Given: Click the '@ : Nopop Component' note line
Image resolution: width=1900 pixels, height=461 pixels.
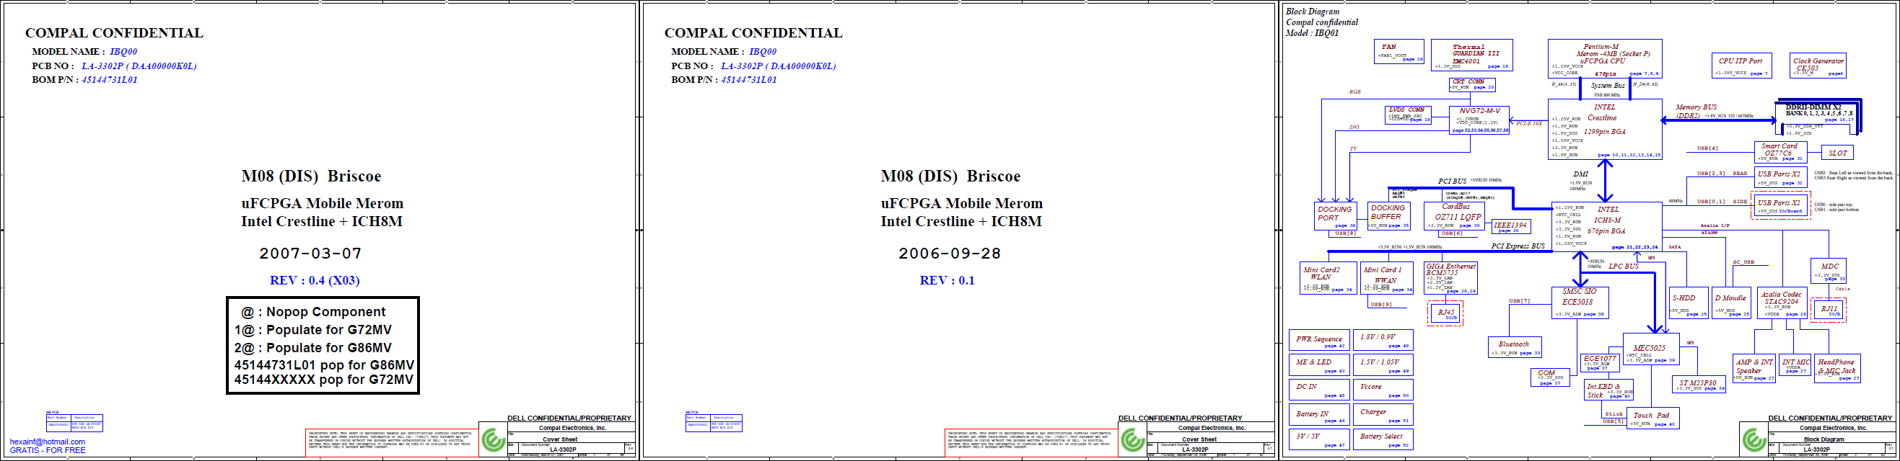Looking at the screenshot, I should (313, 312).
